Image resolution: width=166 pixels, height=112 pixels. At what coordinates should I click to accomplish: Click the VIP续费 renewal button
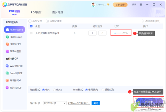pyautogui.click(x=120, y=5)
